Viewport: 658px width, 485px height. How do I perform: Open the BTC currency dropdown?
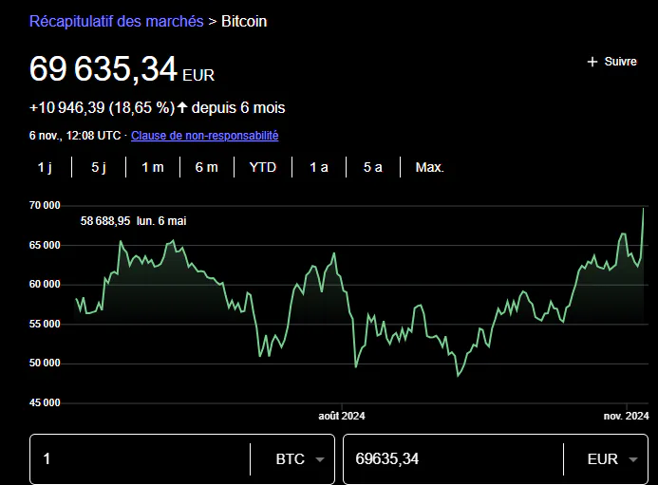300,459
